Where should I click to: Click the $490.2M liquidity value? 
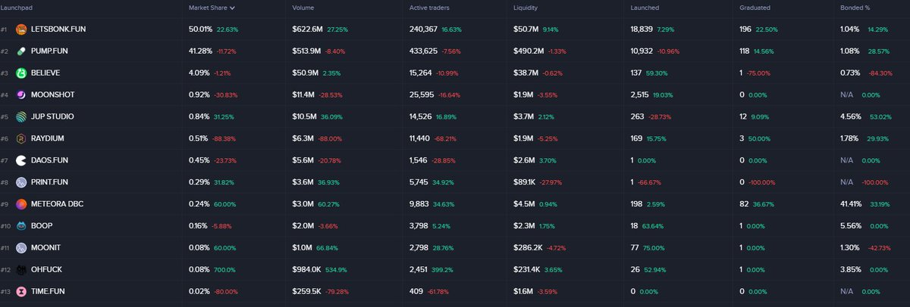coord(529,51)
